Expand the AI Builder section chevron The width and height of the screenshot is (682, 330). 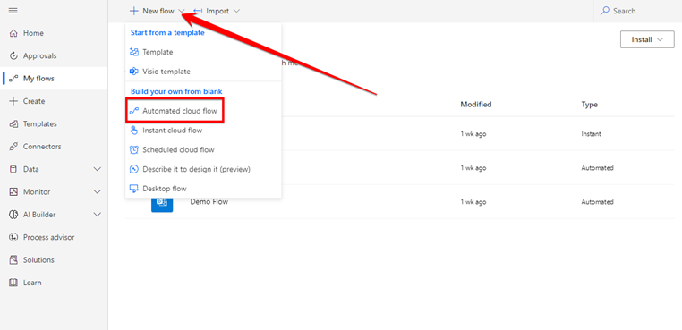point(98,215)
